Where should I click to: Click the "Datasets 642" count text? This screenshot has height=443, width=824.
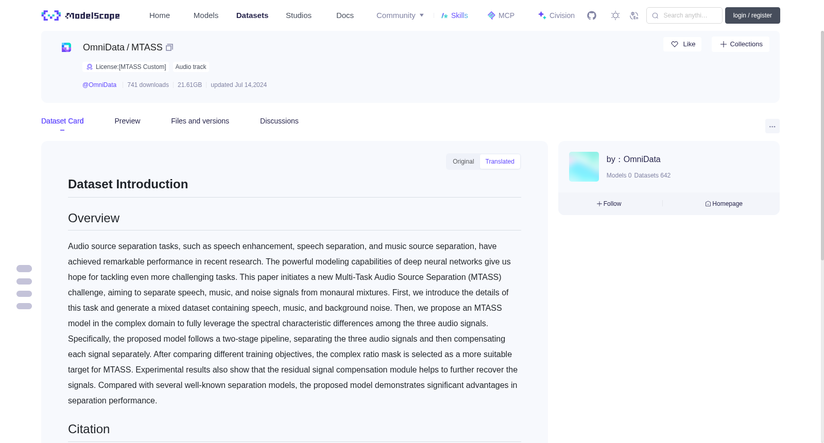[x=653, y=175]
